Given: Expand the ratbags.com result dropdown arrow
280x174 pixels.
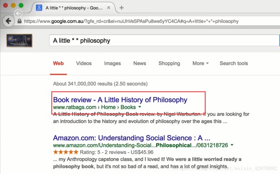Looking at the screenshot, I should tap(140, 107).
